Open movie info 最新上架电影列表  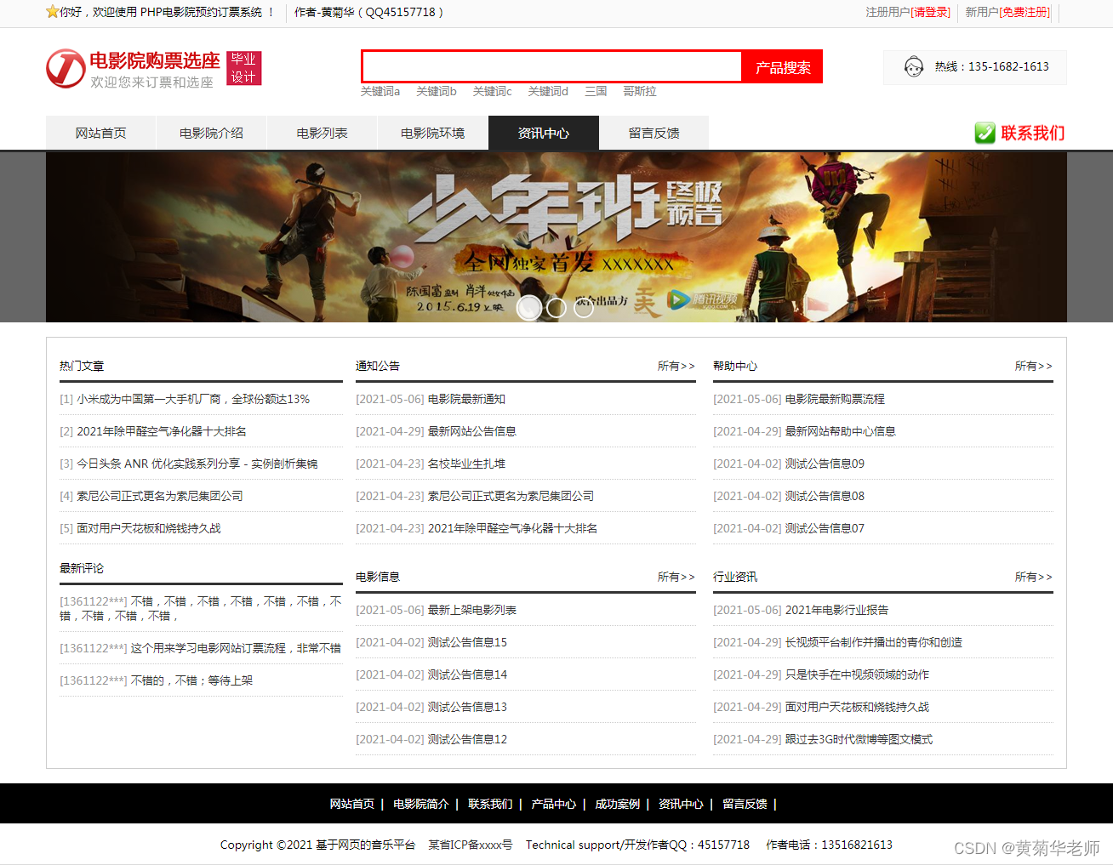pos(472,610)
